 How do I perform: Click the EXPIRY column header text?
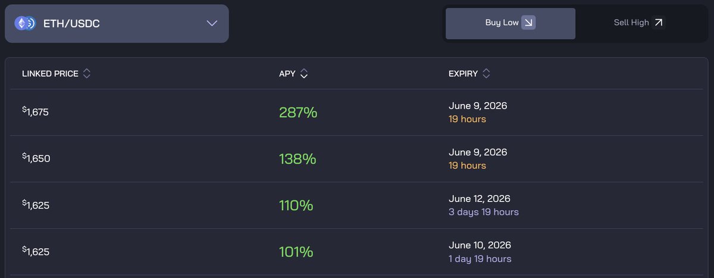point(463,74)
